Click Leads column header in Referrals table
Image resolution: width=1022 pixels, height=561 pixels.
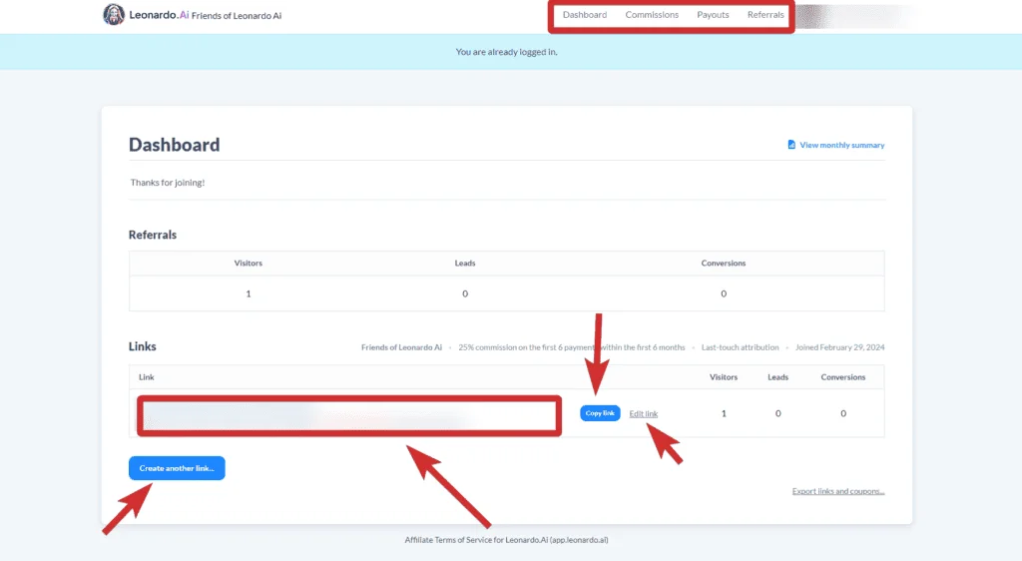pyautogui.click(x=465, y=264)
